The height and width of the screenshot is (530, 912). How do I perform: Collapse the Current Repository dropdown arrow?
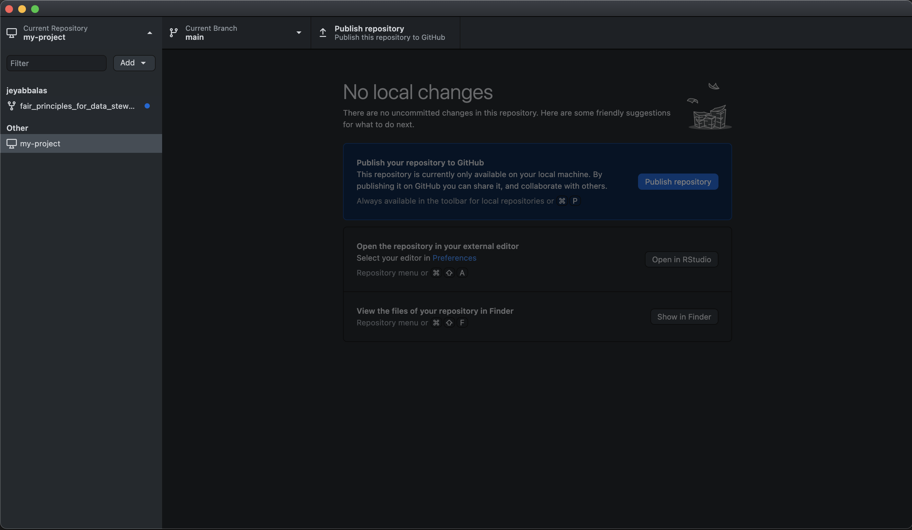[x=149, y=33]
